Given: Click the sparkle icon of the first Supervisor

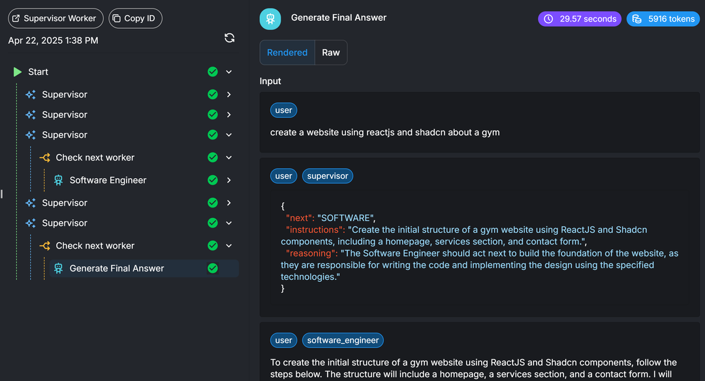Looking at the screenshot, I should coord(31,95).
